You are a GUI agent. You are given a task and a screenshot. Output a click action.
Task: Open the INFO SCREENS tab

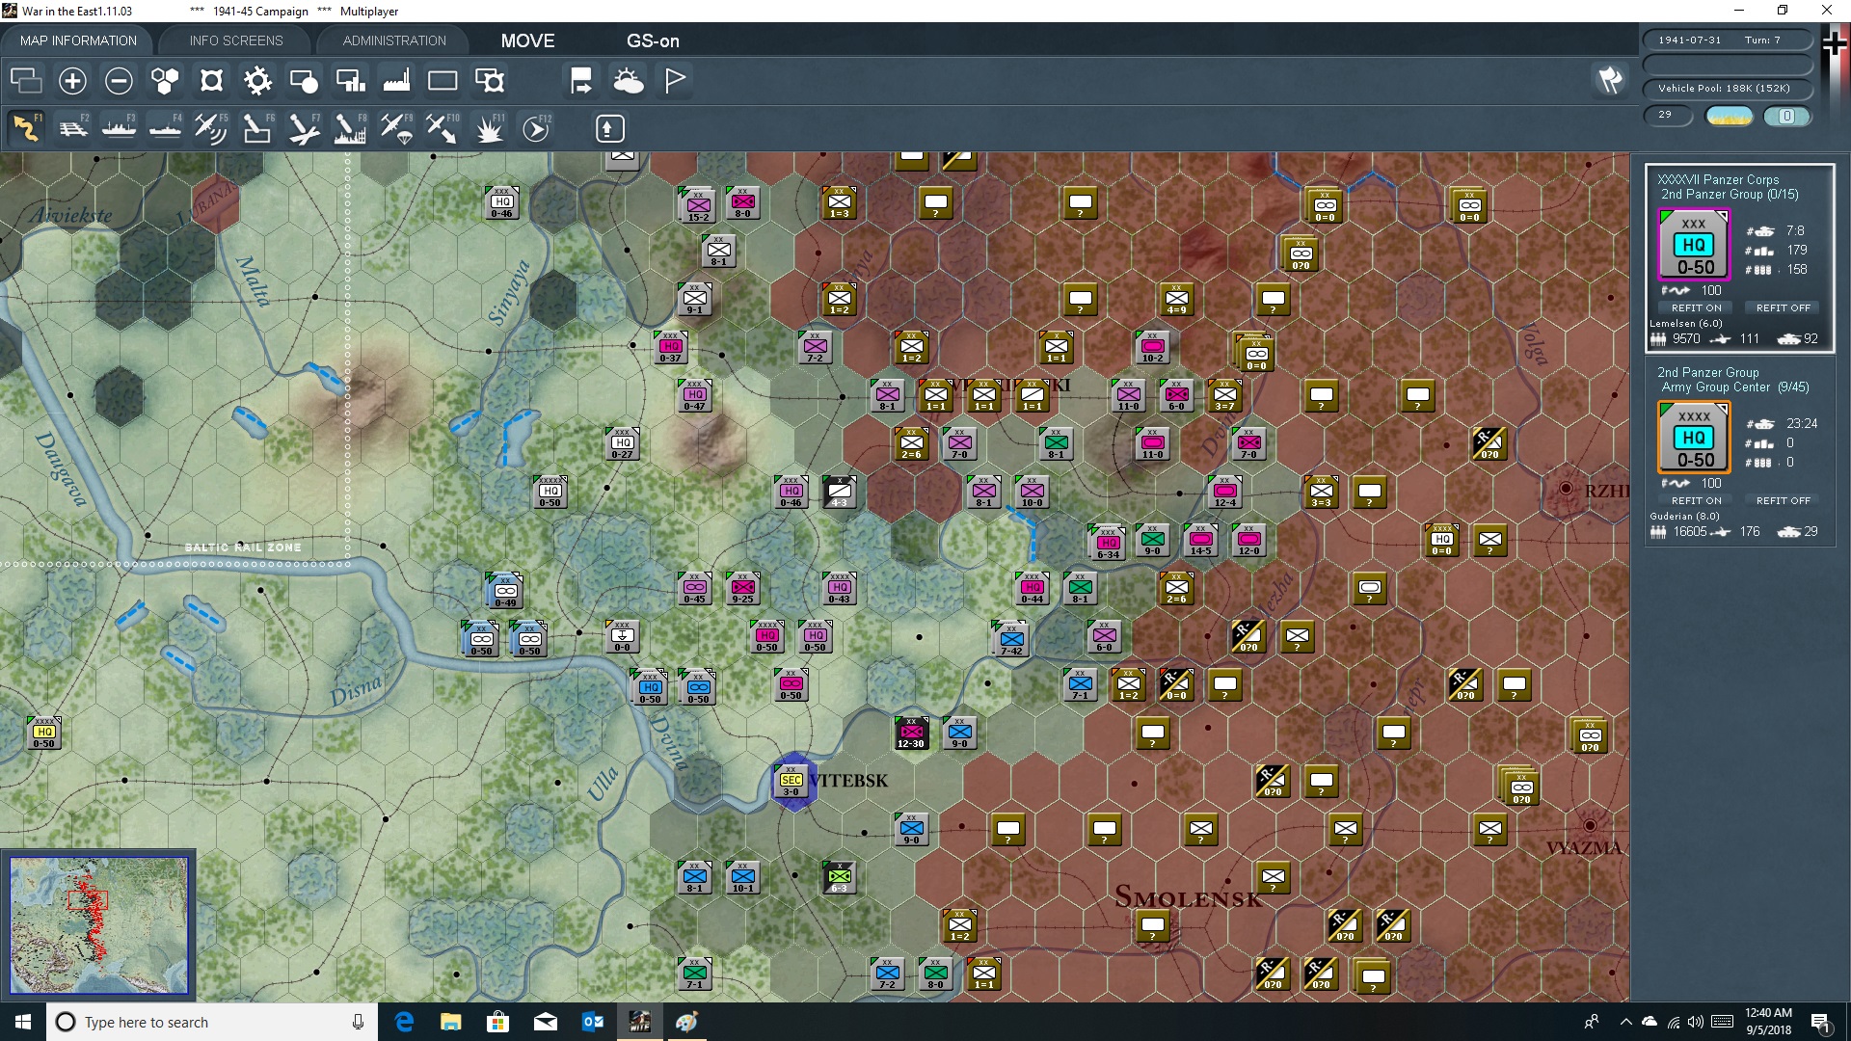pyautogui.click(x=236, y=40)
